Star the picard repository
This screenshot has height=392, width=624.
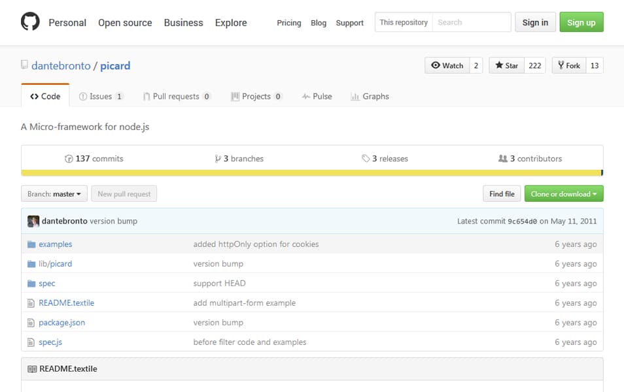point(506,65)
